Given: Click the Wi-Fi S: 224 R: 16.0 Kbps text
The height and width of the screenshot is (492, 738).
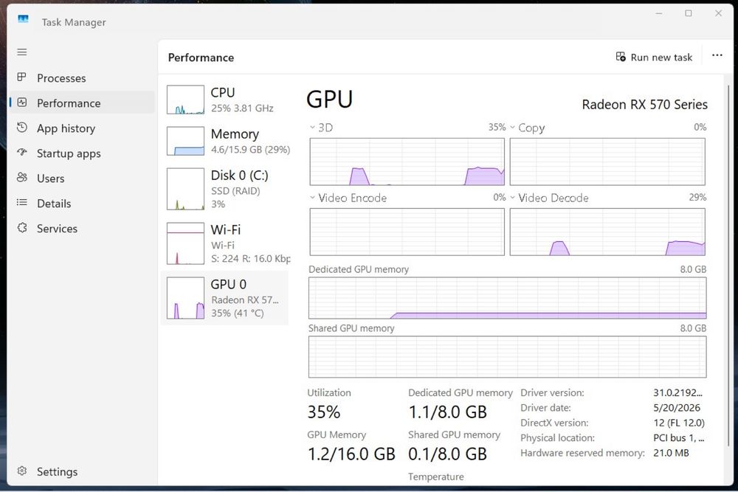Looking at the screenshot, I should [x=250, y=259].
